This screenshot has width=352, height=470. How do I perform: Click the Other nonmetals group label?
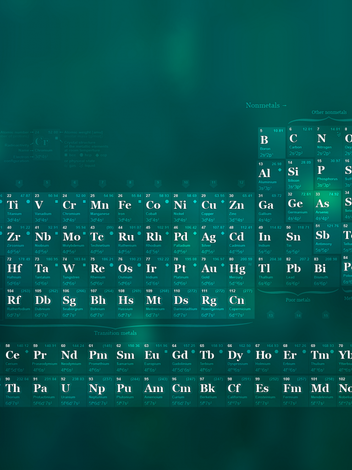(x=329, y=112)
